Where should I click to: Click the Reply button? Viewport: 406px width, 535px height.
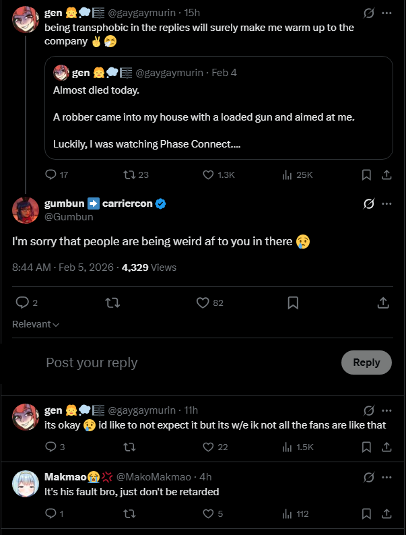click(366, 363)
